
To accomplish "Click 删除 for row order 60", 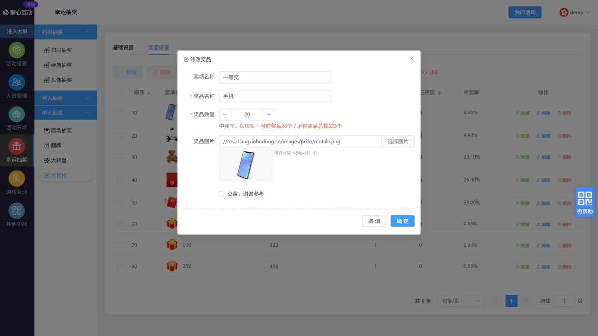I will coord(564,224).
